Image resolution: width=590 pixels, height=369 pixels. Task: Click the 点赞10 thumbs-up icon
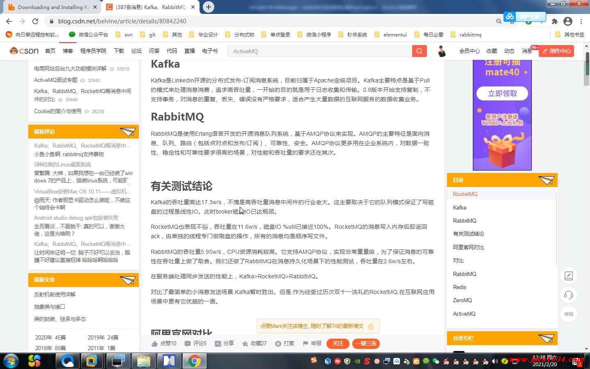pos(154,344)
